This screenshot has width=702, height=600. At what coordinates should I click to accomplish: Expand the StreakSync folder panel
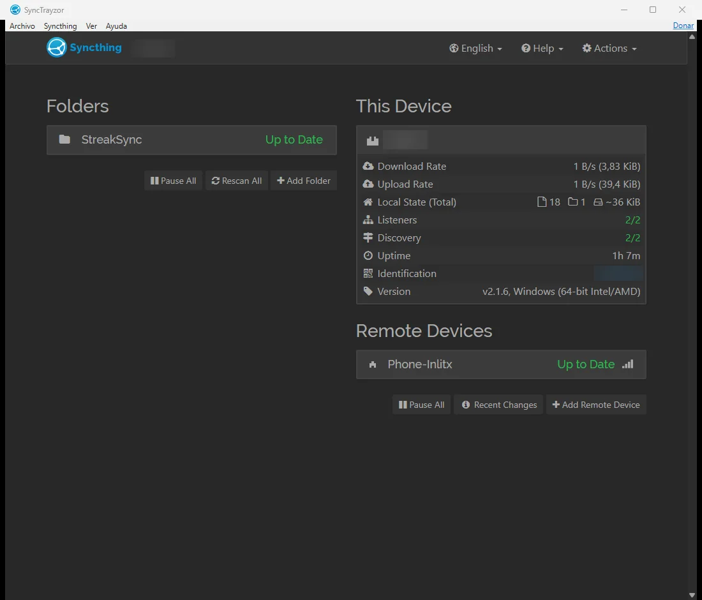[191, 140]
